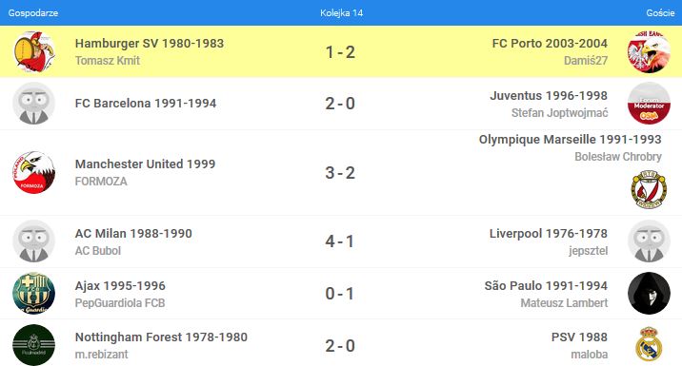
Task: Click Bolesław Chrobry's club crest avatar
Action: click(x=649, y=189)
